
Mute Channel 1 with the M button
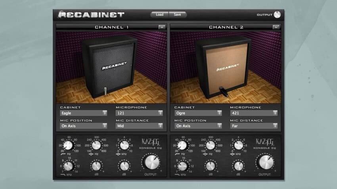[x=162, y=27]
